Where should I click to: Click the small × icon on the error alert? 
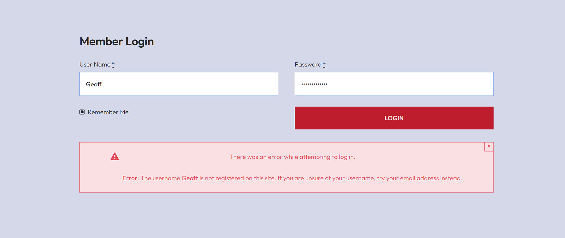(489, 146)
